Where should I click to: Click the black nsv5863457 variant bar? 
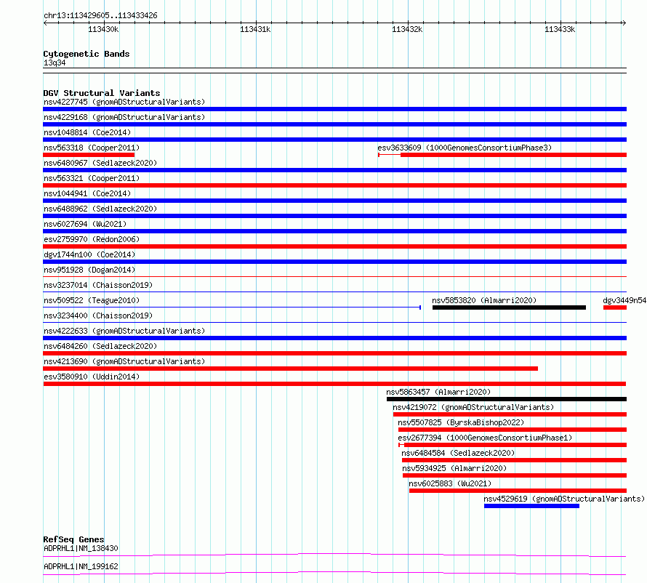[506, 399]
